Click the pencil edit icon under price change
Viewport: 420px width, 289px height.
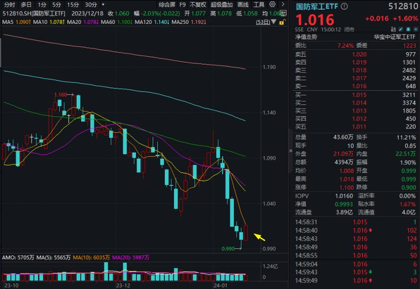401,29
